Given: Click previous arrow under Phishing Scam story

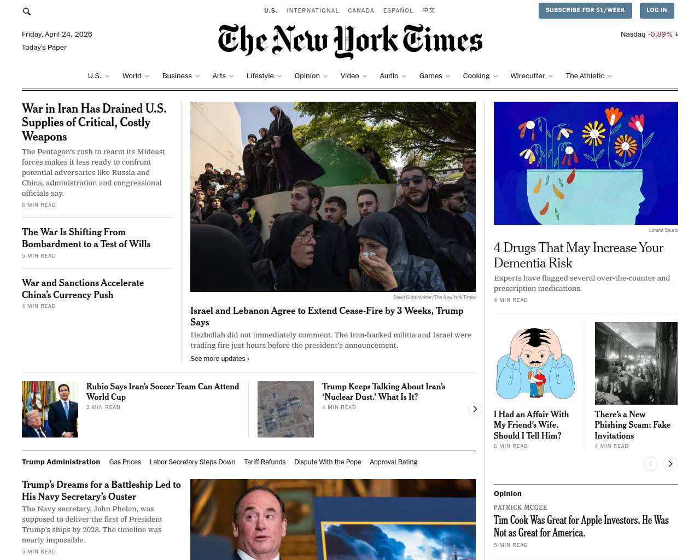Looking at the screenshot, I should [651, 464].
